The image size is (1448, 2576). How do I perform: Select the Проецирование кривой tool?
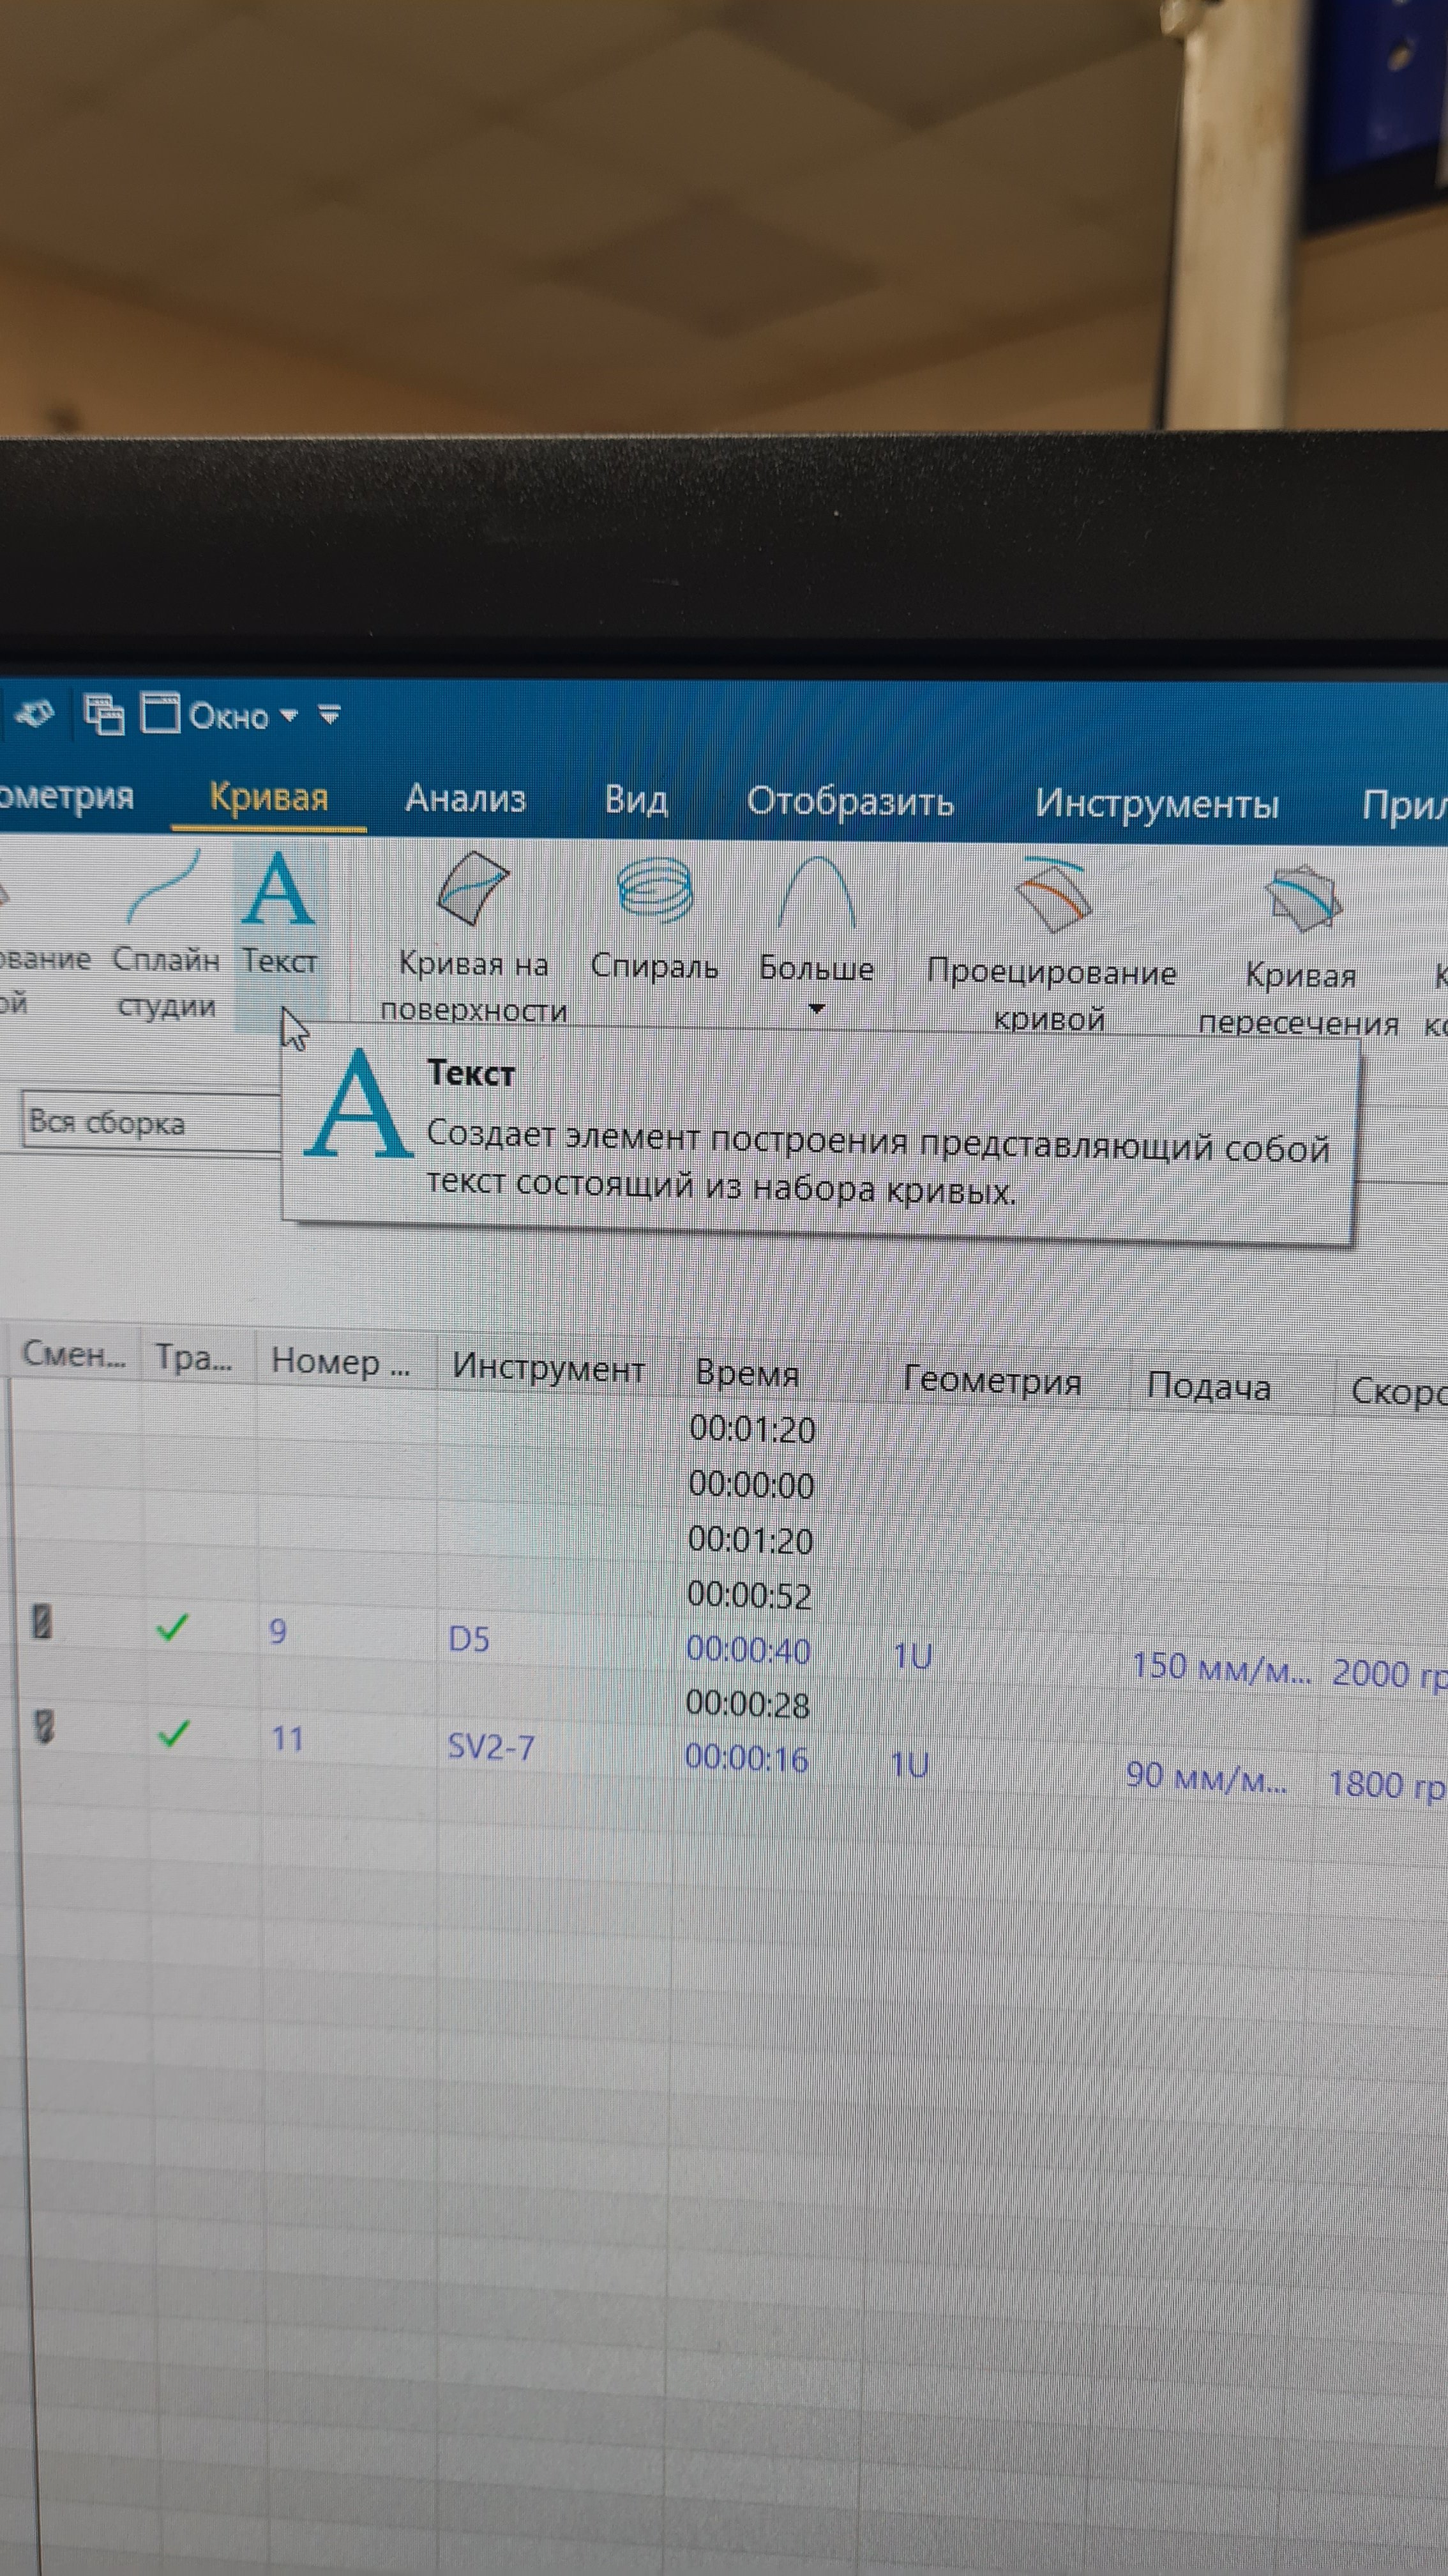(x=1050, y=945)
